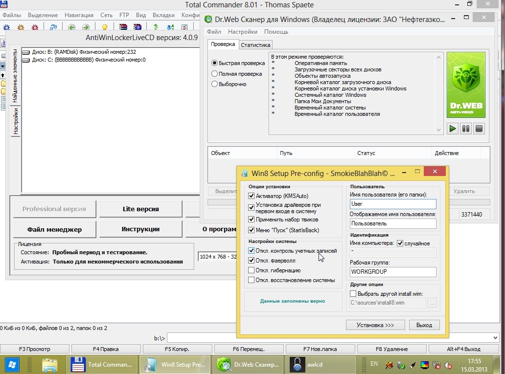Enable Откл. гибернацию checkbox
The height and width of the screenshot is (374, 505).
pos(252,270)
